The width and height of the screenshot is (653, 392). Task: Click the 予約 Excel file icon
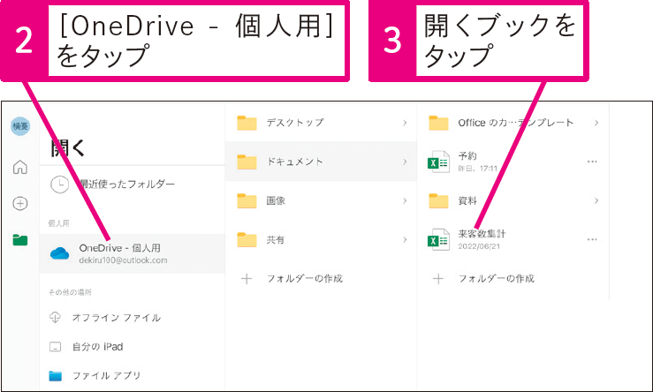438,162
